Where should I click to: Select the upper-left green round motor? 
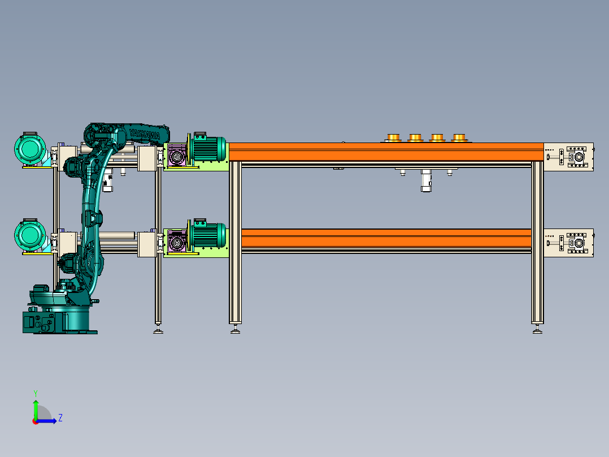click(30, 149)
